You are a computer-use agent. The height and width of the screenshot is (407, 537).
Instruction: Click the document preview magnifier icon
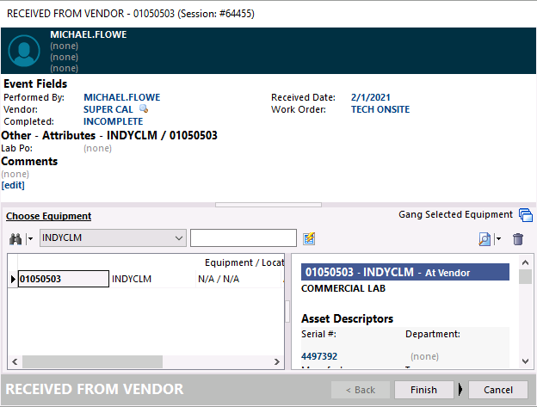pyautogui.click(x=485, y=239)
